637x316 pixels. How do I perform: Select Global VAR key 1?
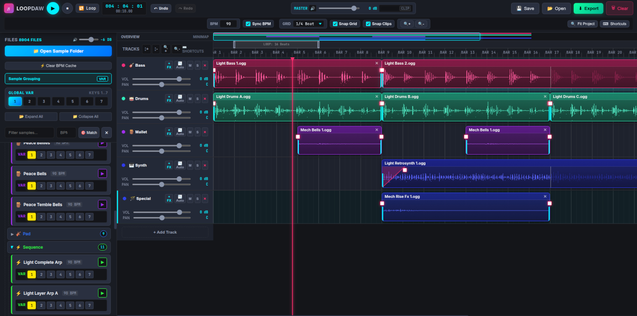15,101
